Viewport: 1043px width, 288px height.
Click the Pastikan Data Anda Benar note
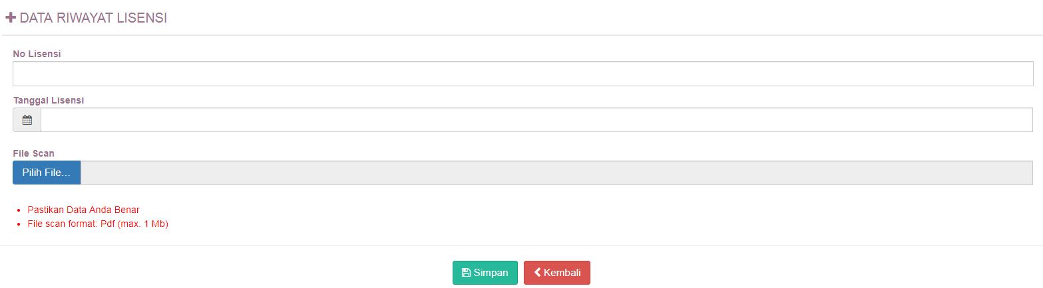tap(83, 210)
